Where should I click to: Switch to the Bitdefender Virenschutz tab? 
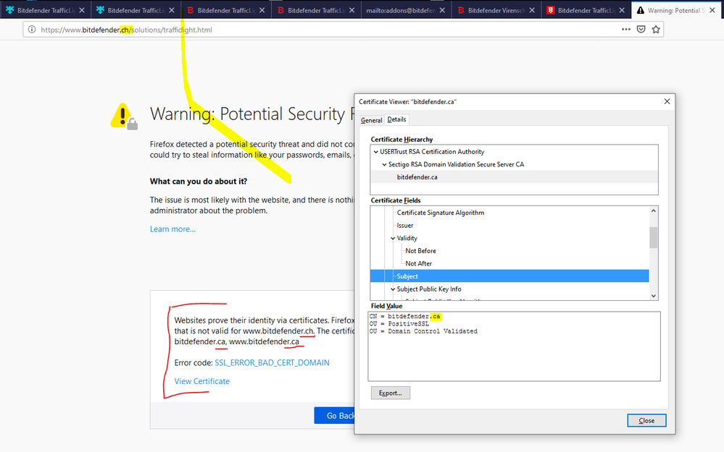tap(496, 10)
